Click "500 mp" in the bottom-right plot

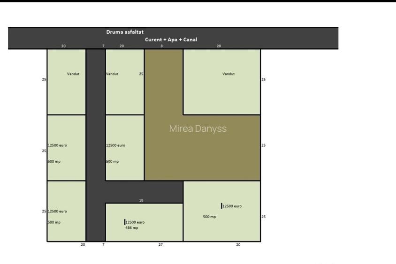tap(209, 217)
